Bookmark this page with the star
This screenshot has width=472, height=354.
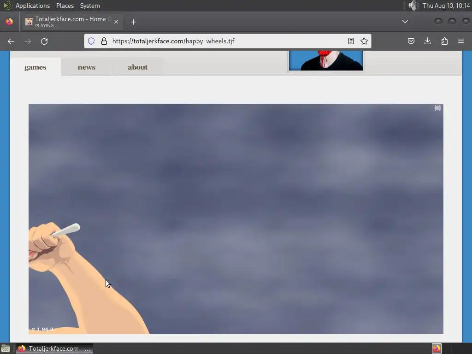364,41
